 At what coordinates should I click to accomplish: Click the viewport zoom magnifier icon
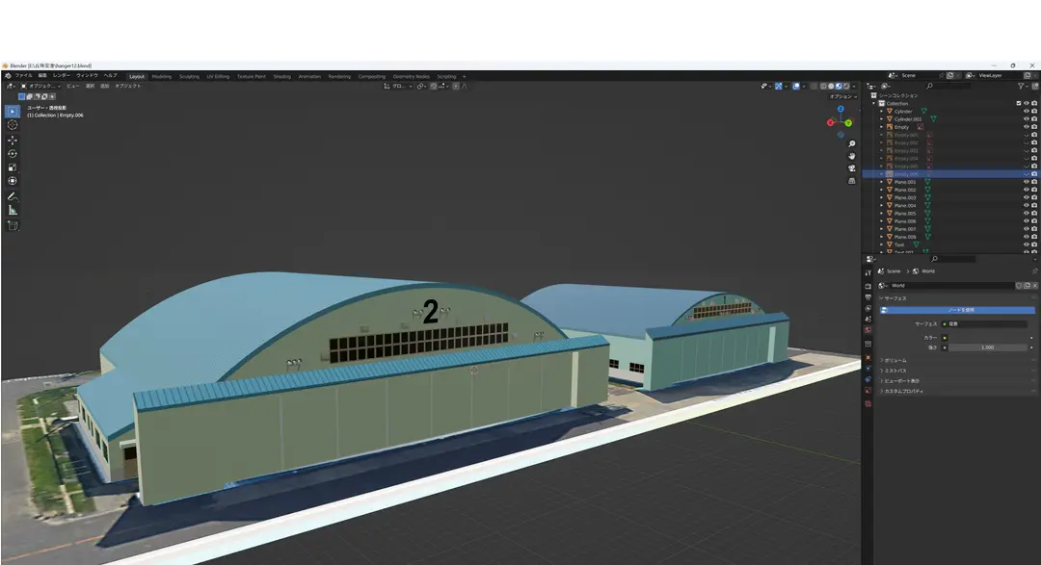852,144
